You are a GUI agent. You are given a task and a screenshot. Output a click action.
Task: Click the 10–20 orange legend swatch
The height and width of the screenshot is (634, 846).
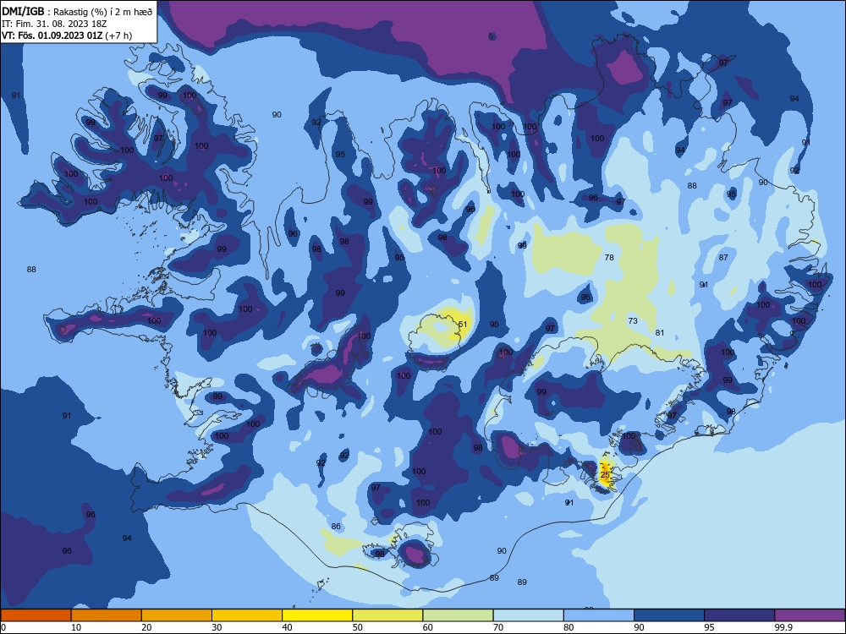click(x=107, y=615)
